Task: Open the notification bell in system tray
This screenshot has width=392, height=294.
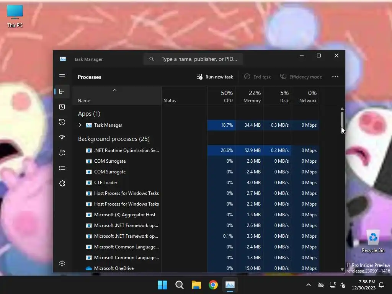Action: point(382,285)
